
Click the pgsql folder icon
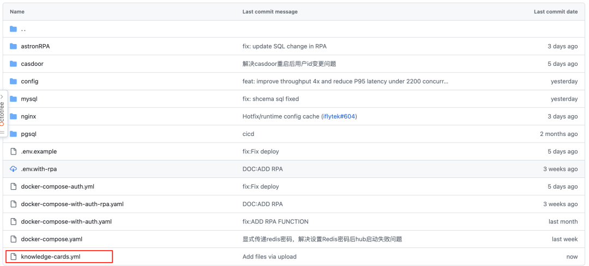[x=14, y=134]
